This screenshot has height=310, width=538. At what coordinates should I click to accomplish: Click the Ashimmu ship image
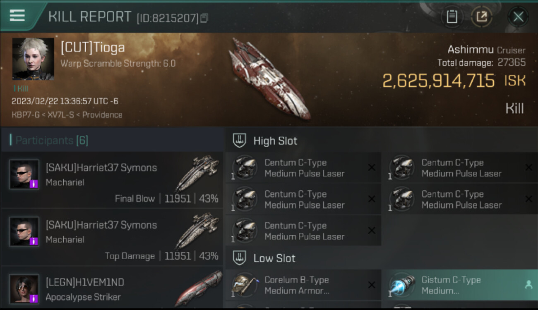270,79
